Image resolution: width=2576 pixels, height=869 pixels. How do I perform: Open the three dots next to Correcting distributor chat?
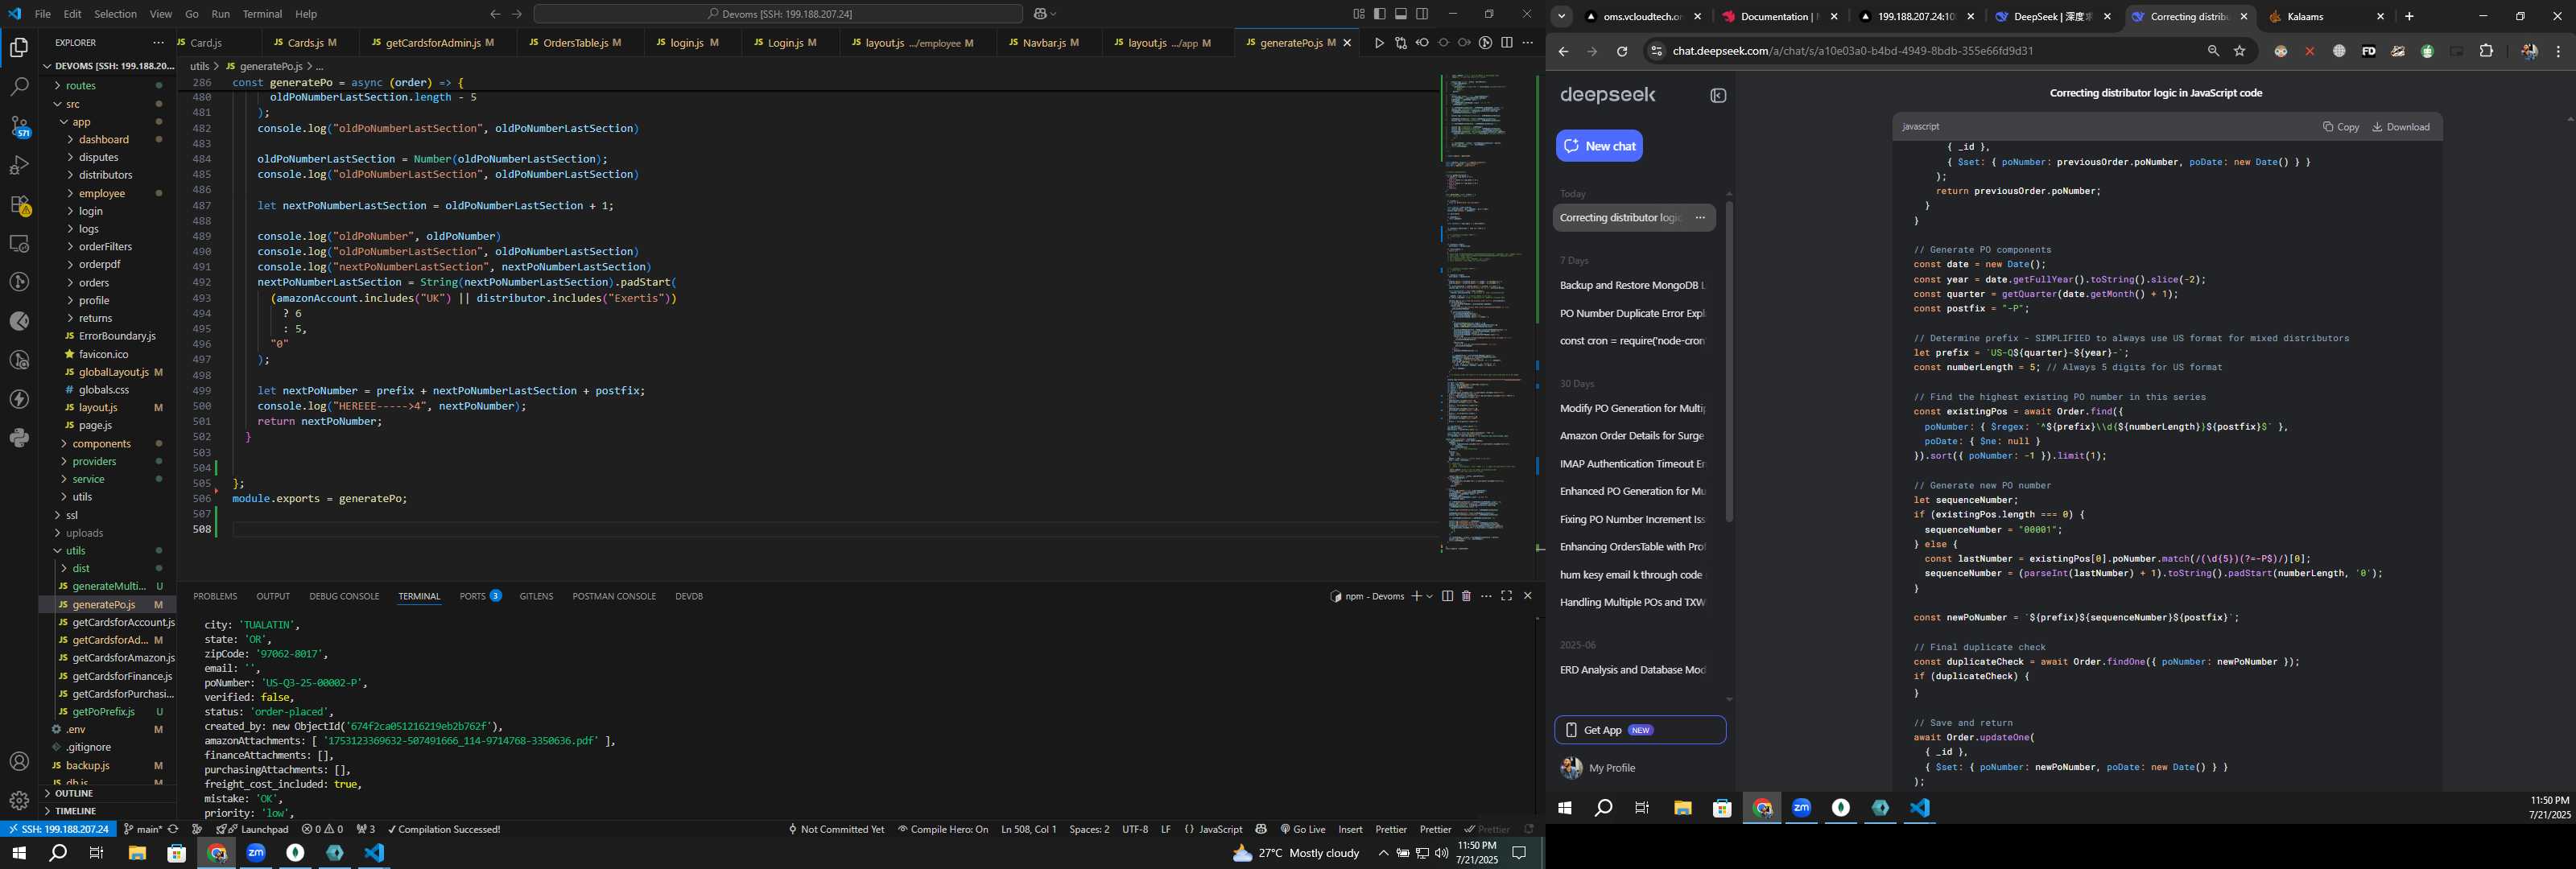tap(1700, 218)
